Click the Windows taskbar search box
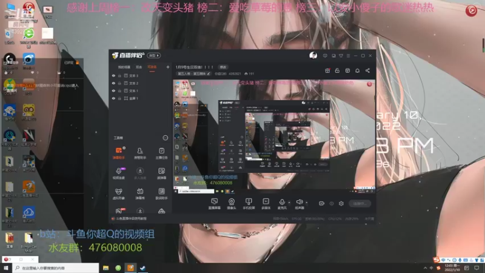485x273 pixels. pyautogui.click(x=56, y=268)
